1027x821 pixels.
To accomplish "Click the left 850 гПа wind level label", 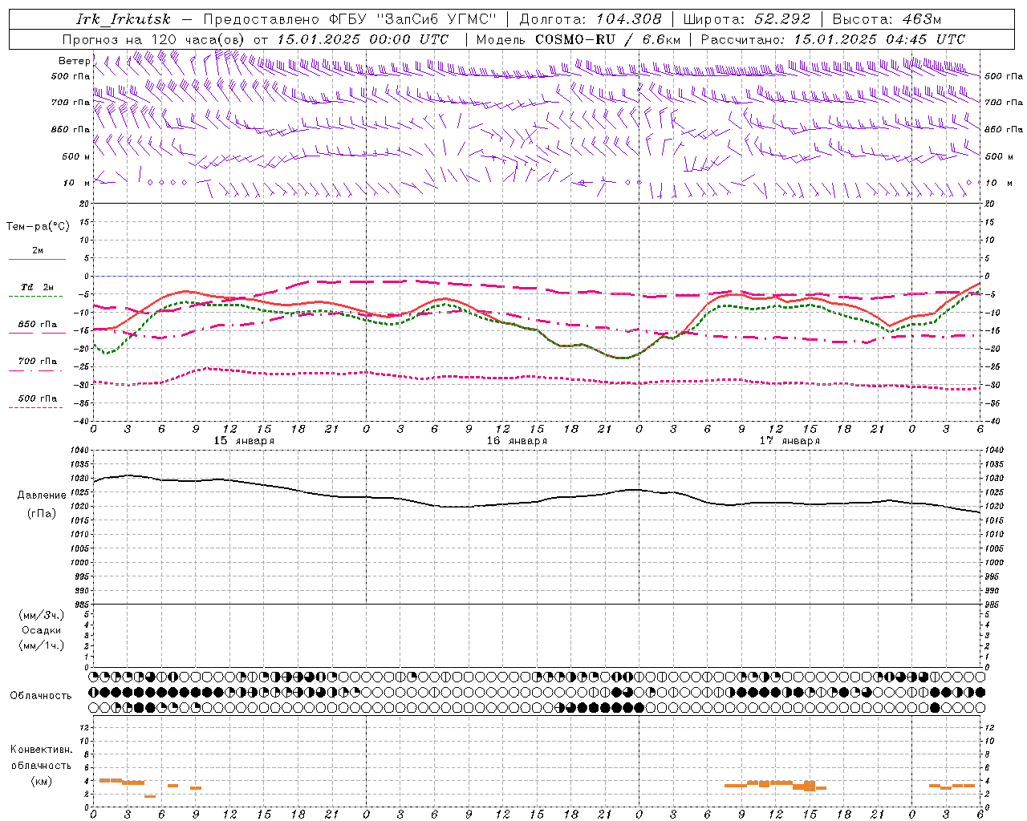I will click(x=71, y=129).
